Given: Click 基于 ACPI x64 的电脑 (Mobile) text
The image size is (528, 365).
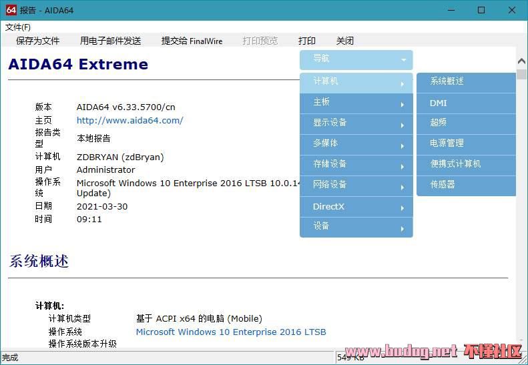Looking at the screenshot, I should tap(199, 318).
